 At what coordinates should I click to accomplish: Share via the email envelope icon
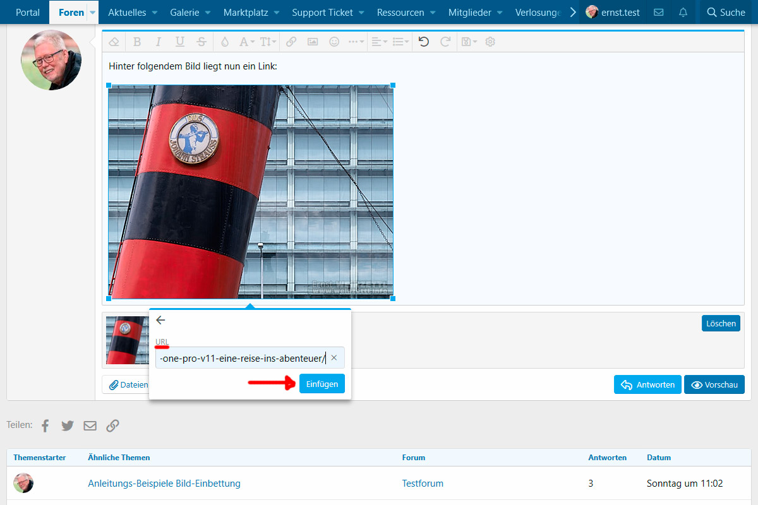click(90, 426)
